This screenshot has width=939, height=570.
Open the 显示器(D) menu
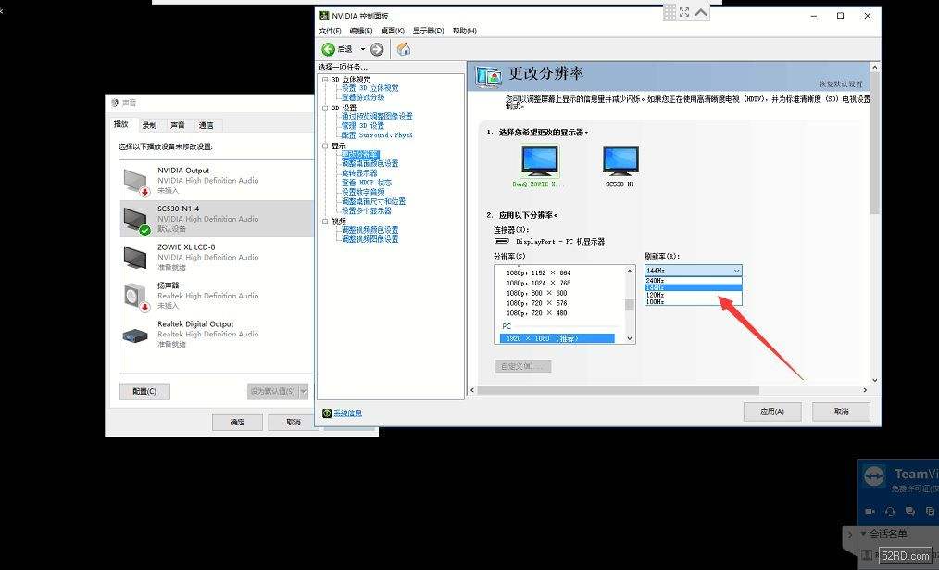pyautogui.click(x=426, y=30)
